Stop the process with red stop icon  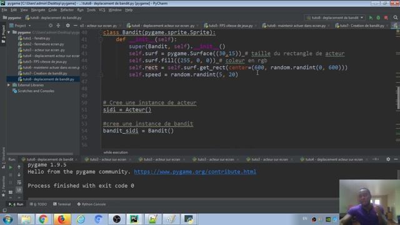click(x=386, y=17)
